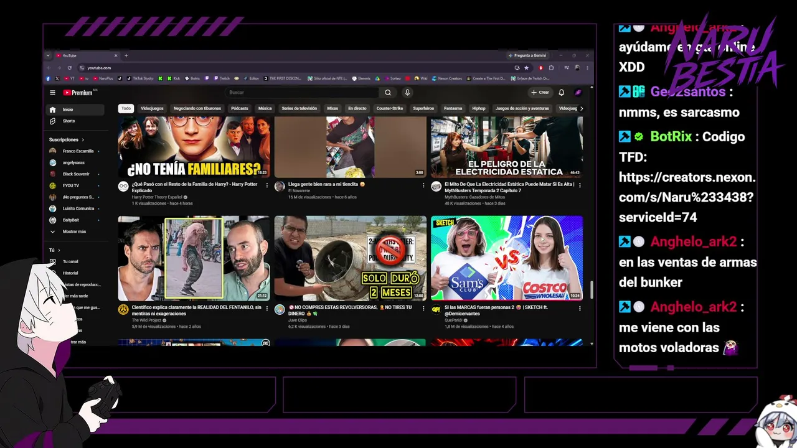
Task: Click the page vertical scrollbar thumb
Action: point(592,290)
